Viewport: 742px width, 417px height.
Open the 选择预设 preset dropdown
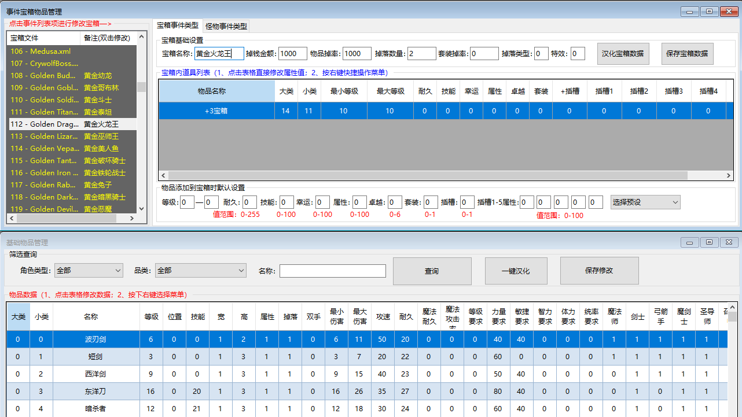click(x=645, y=202)
